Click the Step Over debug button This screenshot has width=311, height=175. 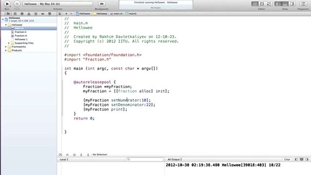[74, 155]
